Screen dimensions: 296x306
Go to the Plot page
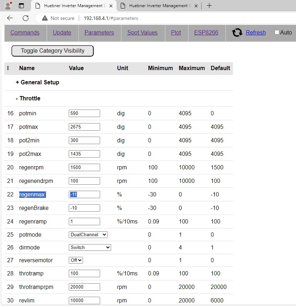point(176,33)
